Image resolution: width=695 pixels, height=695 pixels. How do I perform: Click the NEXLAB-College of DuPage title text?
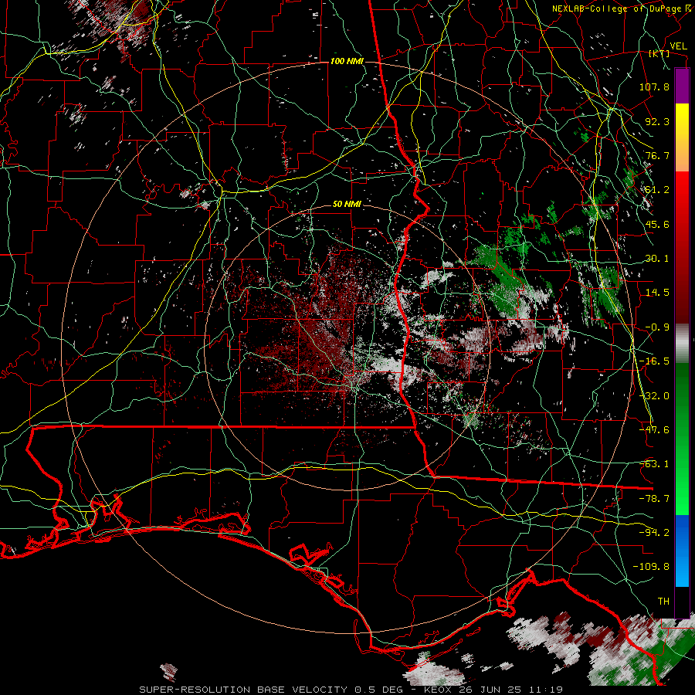tap(620, 8)
